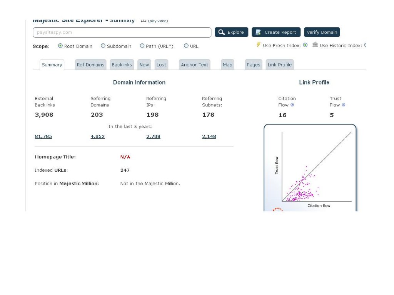Click the Fresh Index lightning icon
394x295 pixels.
(x=258, y=45)
